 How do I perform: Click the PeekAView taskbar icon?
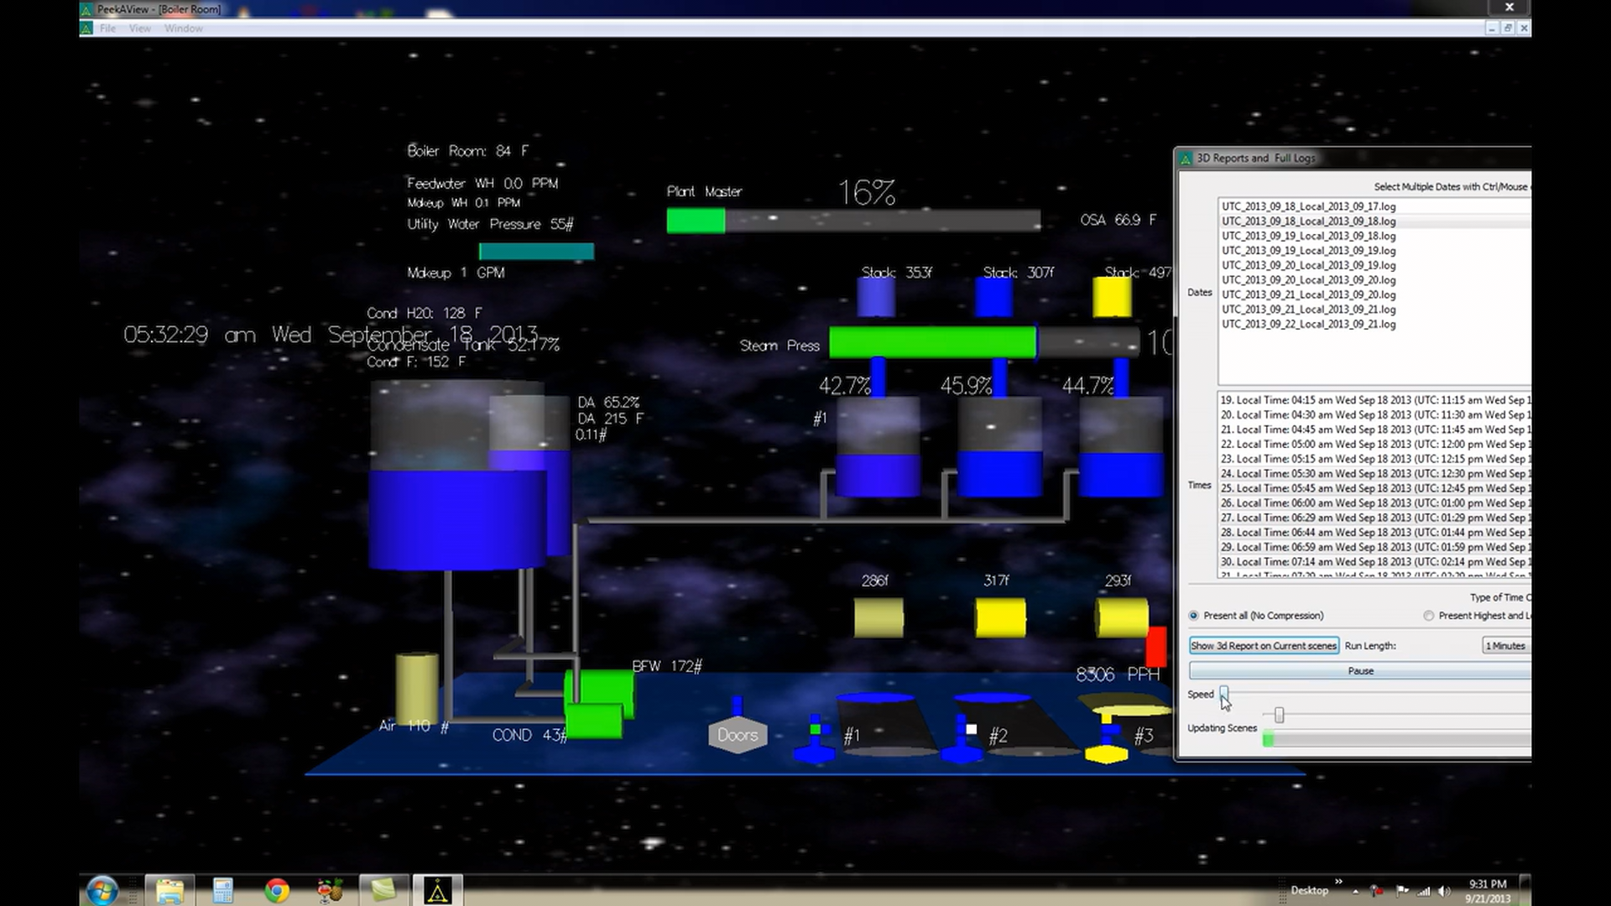coord(437,890)
